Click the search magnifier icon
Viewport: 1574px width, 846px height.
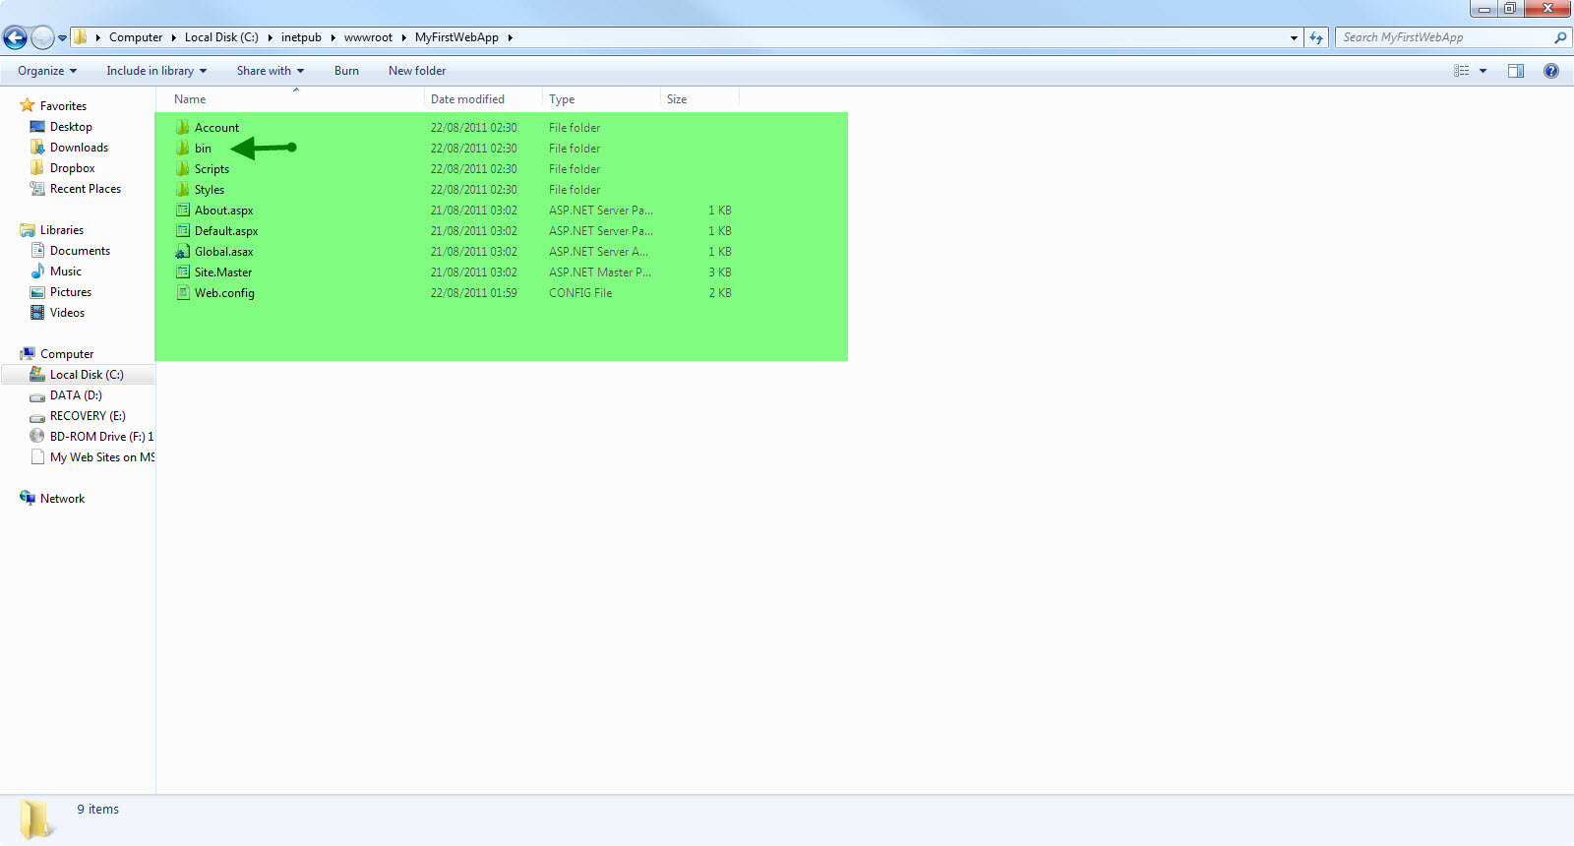click(x=1560, y=37)
